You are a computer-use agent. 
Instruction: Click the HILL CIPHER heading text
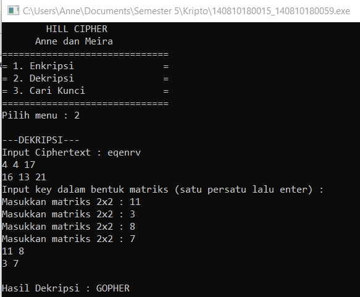click(x=77, y=29)
